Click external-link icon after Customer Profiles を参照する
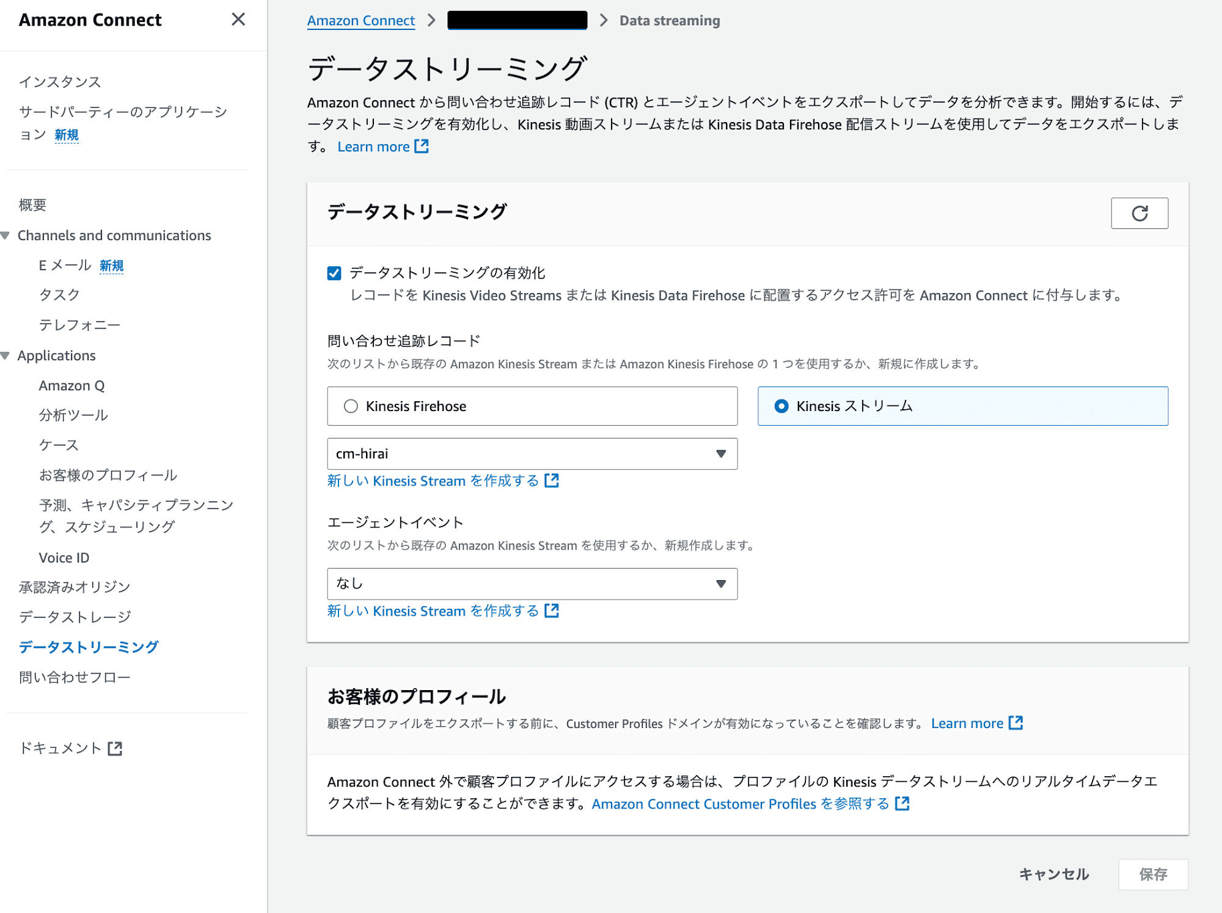 click(902, 804)
